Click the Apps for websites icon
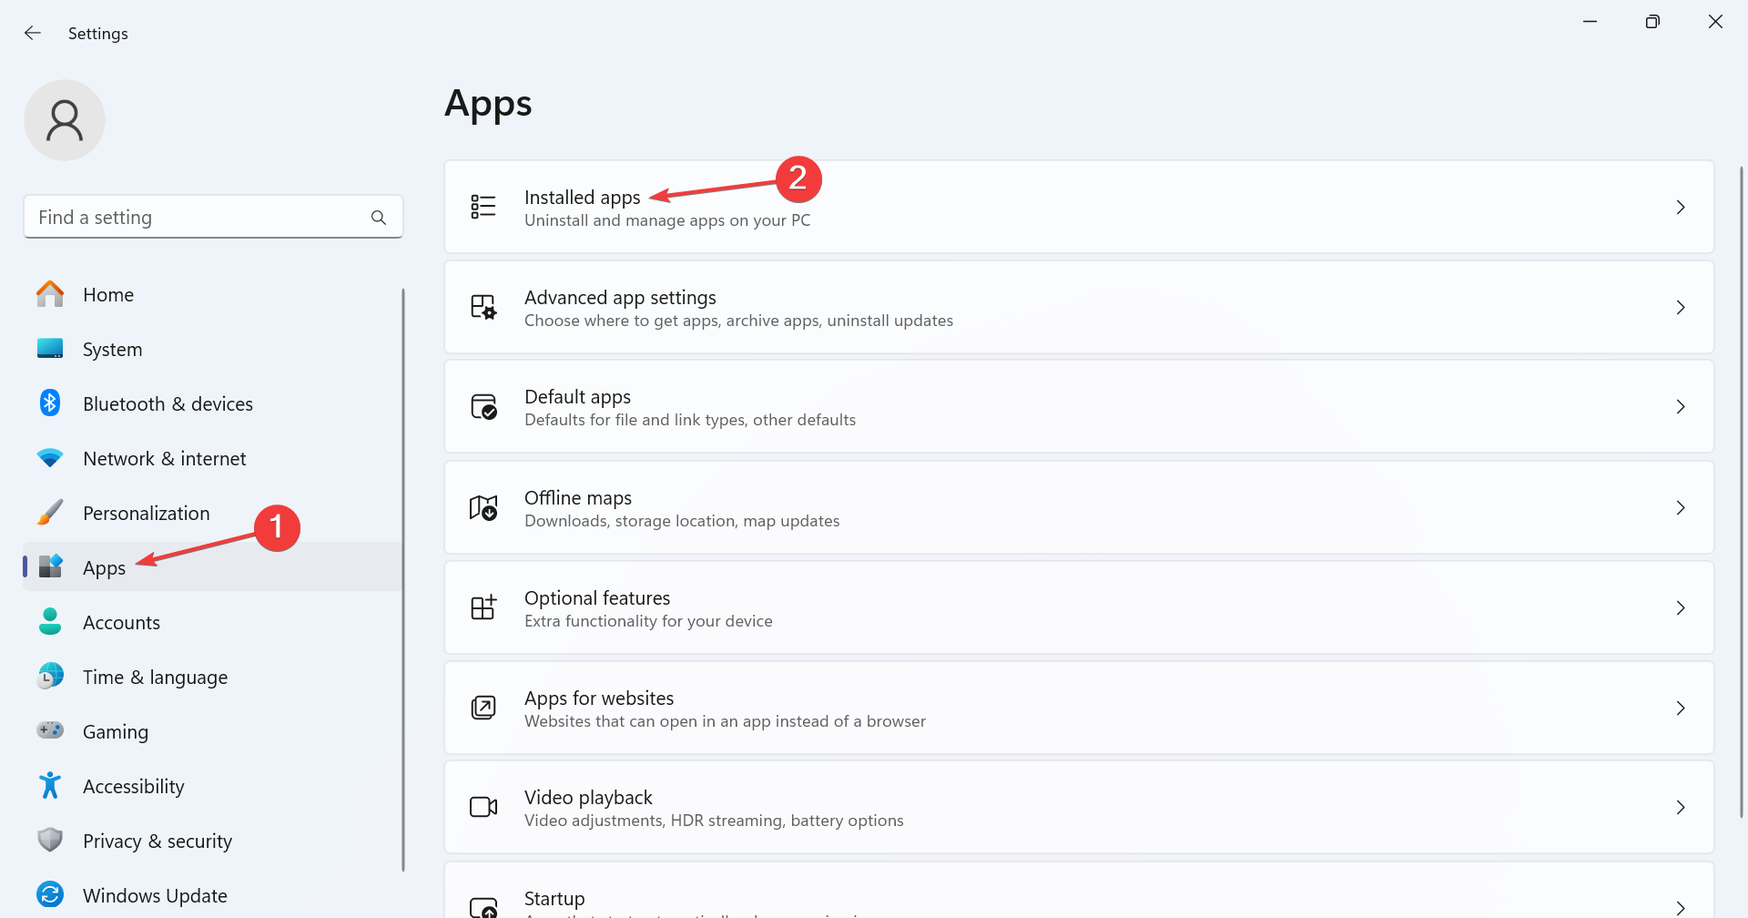This screenshot has height=918, width=1748. (x=483, y=708)
